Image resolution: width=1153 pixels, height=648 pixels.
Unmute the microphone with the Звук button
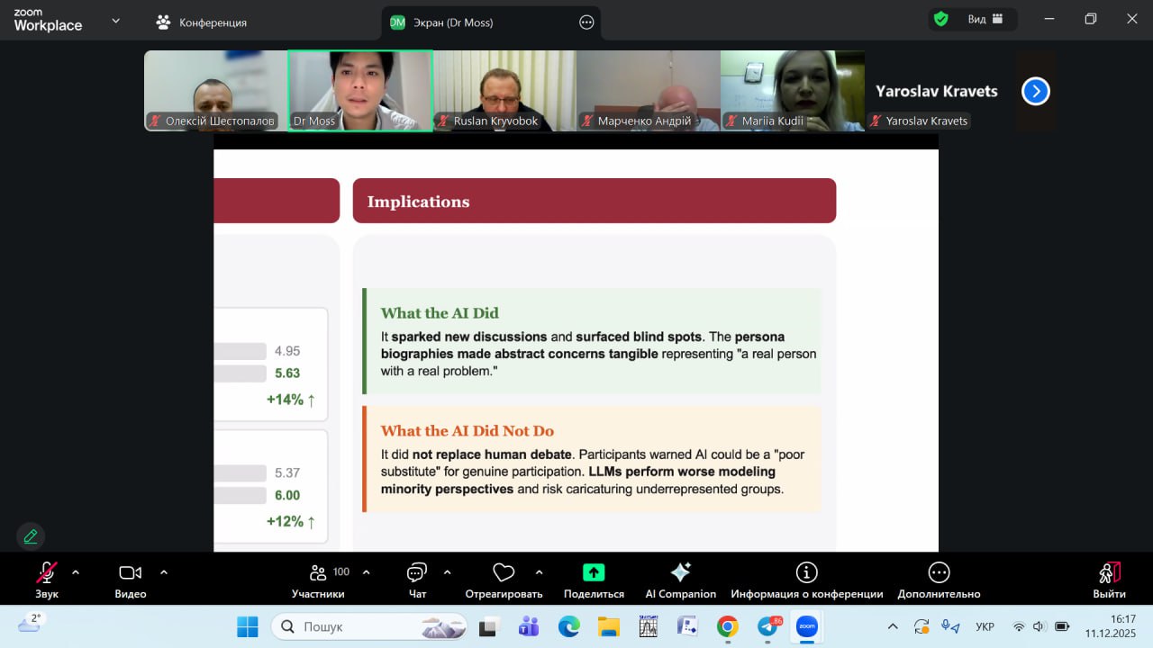point(47,580)
